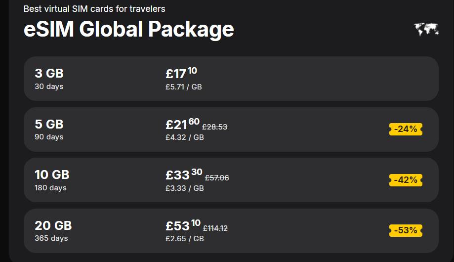Click the £2.65 / GB rate
The width and height of the screenshot is (454, 262).
pos(185,239)
